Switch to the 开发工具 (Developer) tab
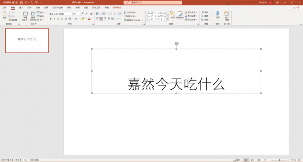This screenshot has width=303, height=162. pyautogui.click(x=96, y=8)
